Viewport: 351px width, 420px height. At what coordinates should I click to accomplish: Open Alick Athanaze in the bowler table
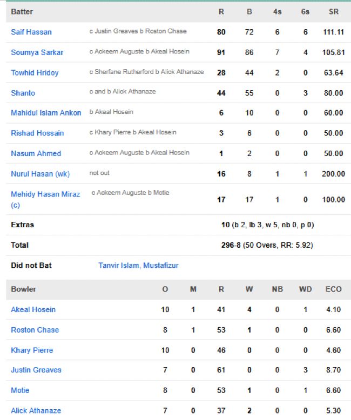pos(36,410)
